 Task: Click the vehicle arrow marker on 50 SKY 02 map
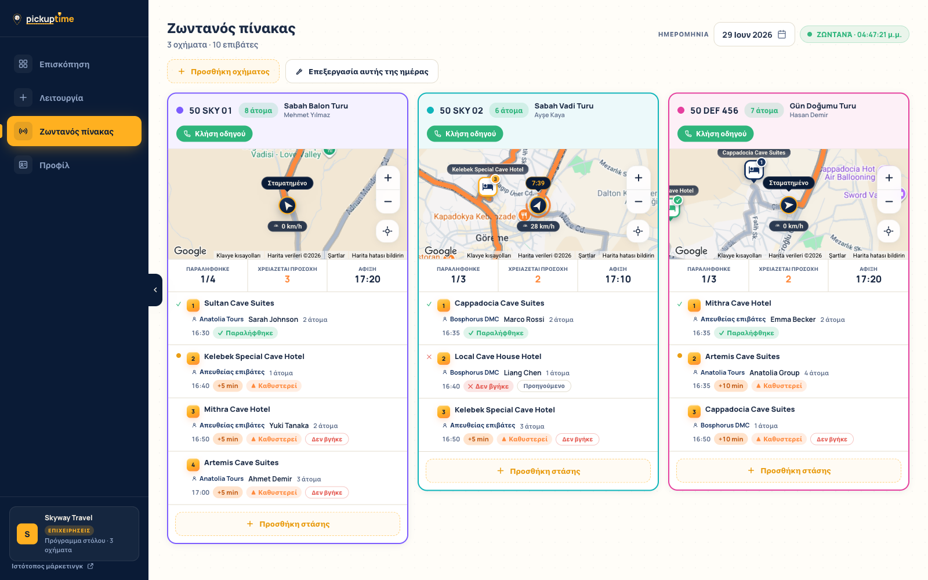point(538,205)
